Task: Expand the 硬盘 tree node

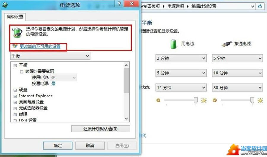Action: 15,90
